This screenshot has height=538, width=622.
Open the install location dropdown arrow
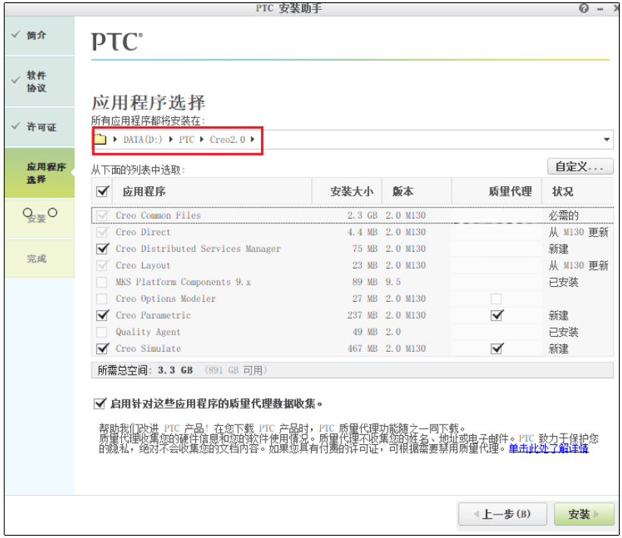point(607,140)
